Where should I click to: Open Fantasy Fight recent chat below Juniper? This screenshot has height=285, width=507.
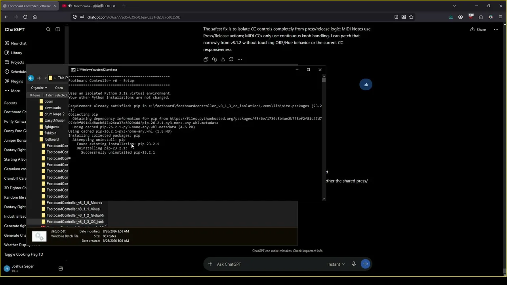pos(15,150)
